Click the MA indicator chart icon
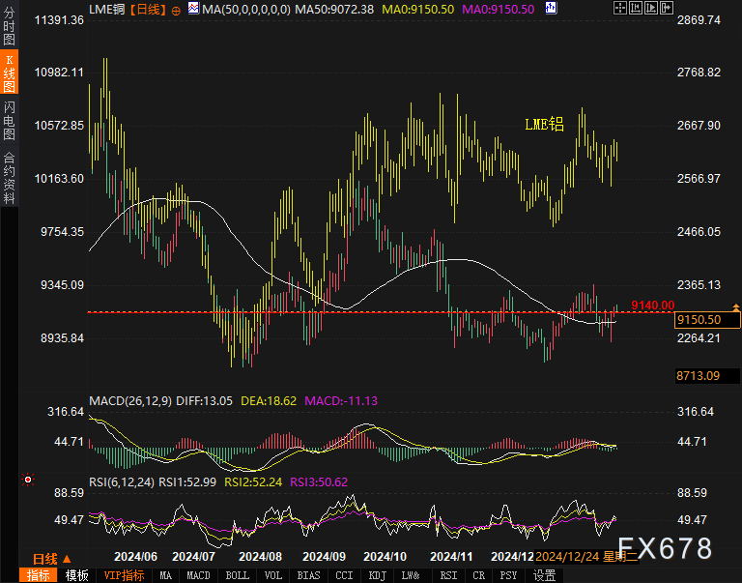The width and height of the screenshot is (742, 583). point(193,9)
